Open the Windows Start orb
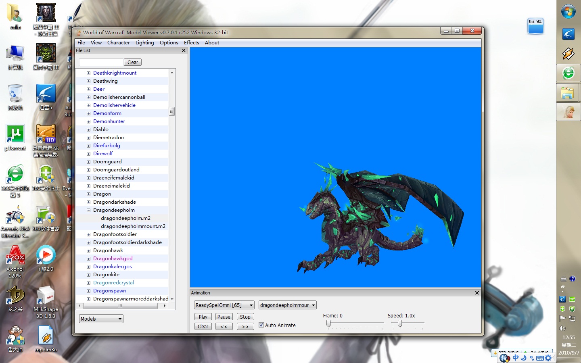The width and height of the screenshot is (581, 363). [568, 12]
